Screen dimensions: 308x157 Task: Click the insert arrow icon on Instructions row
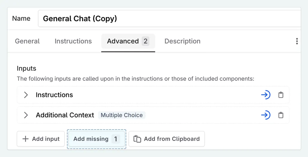click(x=266, y=95)
